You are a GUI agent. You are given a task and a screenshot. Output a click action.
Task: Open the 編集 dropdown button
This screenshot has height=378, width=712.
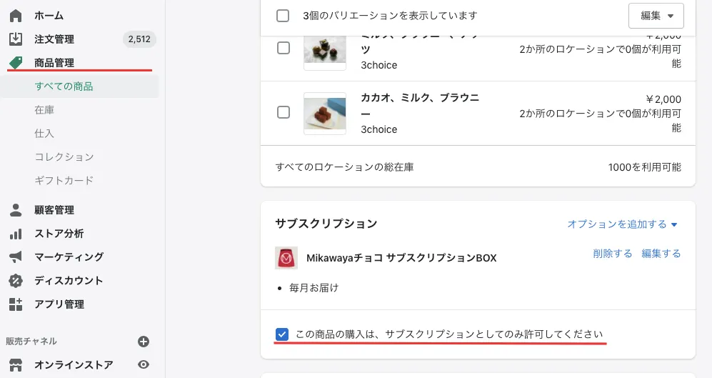656,16
